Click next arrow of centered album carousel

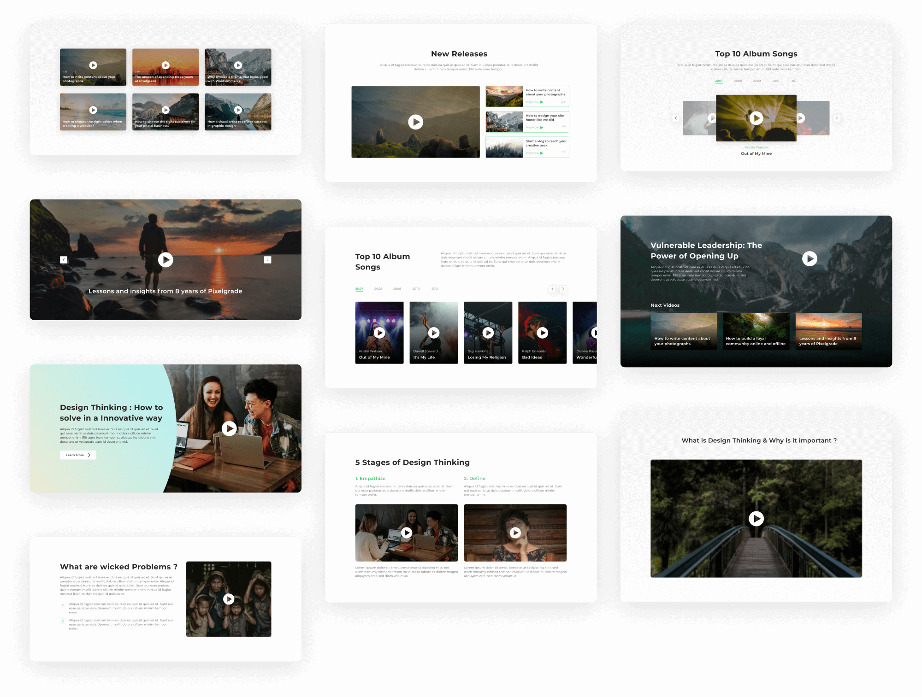click(x=837, y=118)
